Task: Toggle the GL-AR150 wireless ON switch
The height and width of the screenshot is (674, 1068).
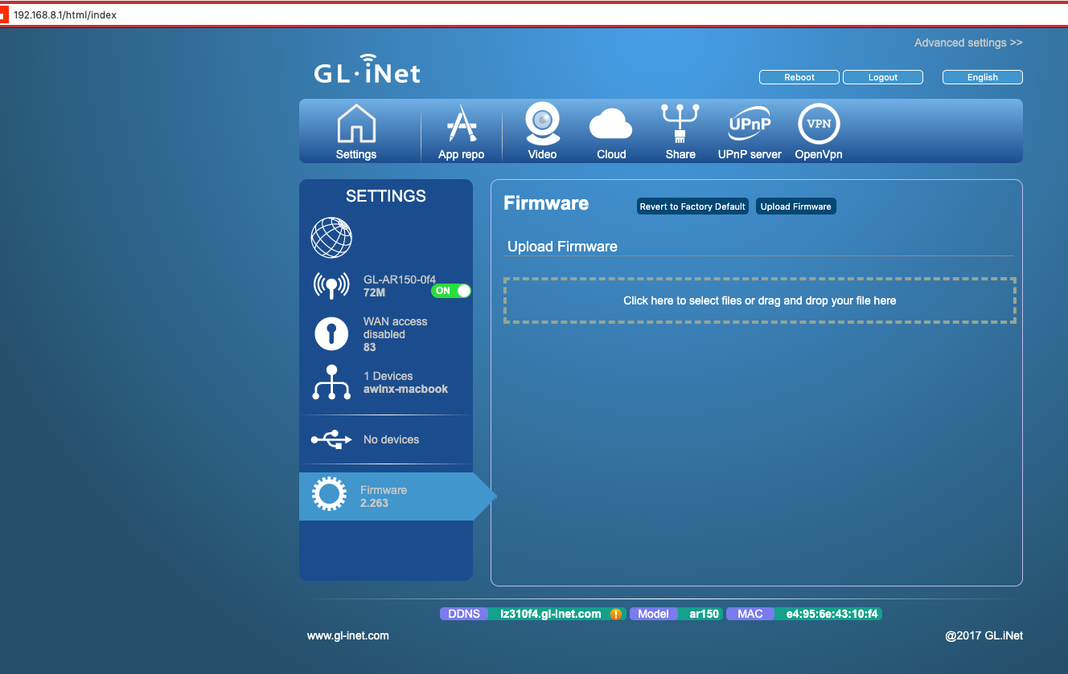Action: (451, 291)
